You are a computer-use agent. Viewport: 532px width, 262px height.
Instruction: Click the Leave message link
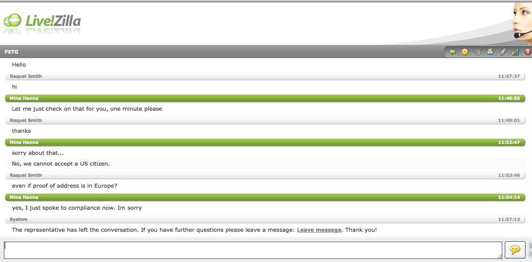click(319, 230)
